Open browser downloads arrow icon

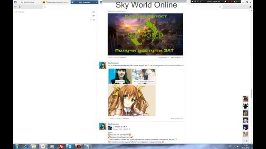[x=250, y=7]
